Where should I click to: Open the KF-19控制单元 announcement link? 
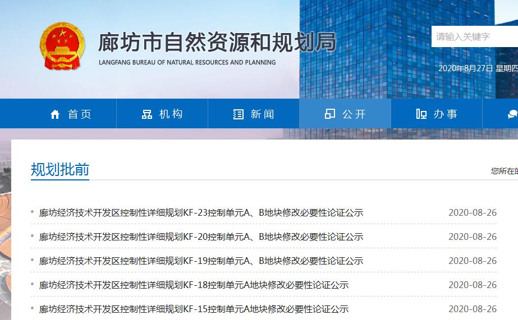click(201, 261)
